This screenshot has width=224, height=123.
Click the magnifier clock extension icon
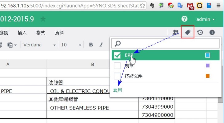[x=199, y=6]
